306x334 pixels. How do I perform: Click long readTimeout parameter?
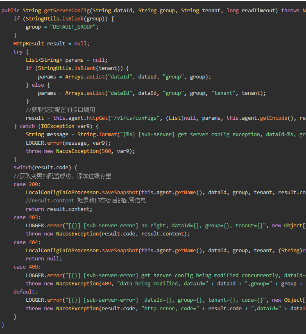coord(251,11)
